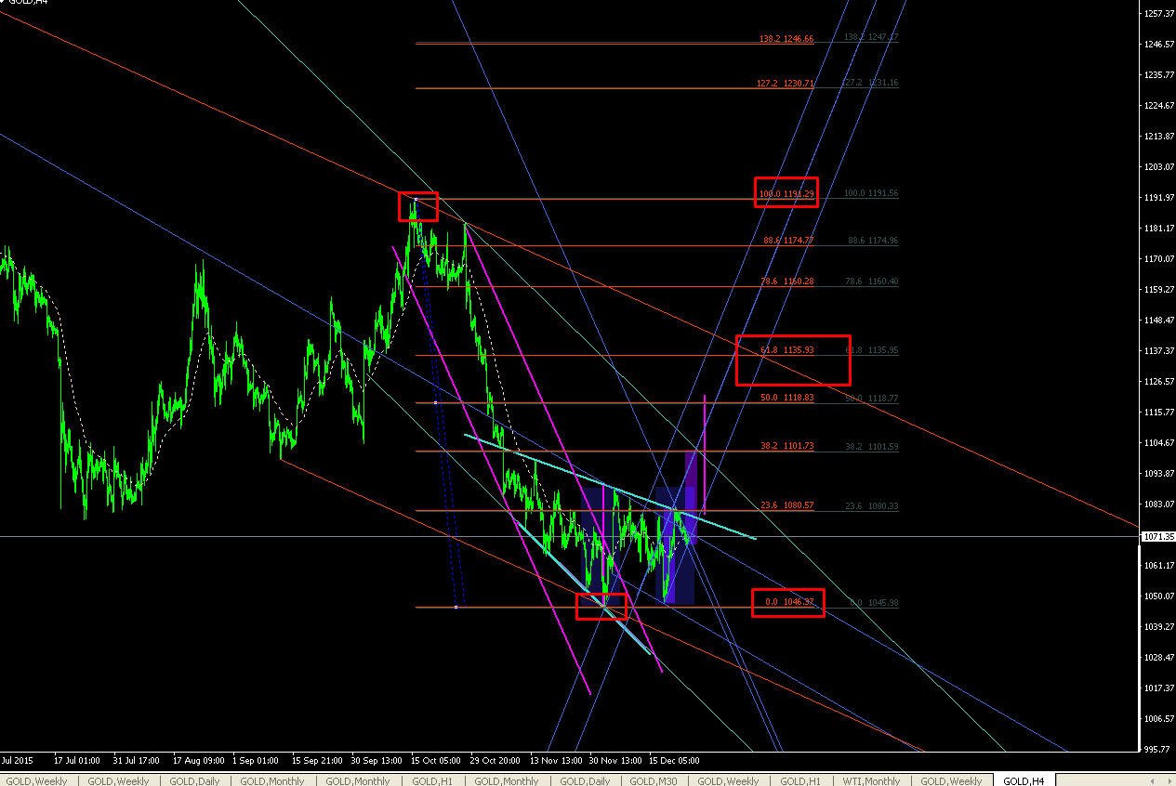The image size is (1176, 786).
Task: Select orange Fibonacci label 88.6 1174.77
Action: pyautogui.click(x=787, y=240)
